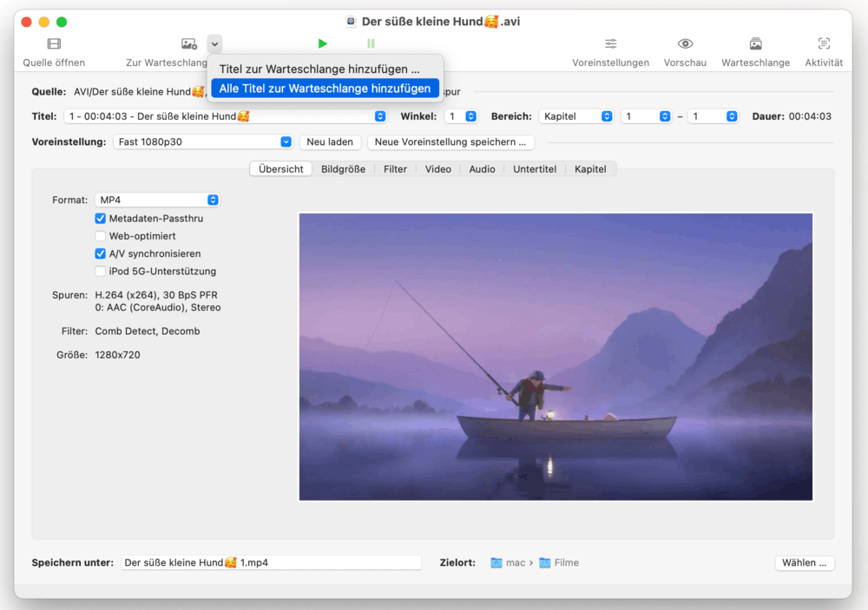Click the Speichern unter filename field
The image size is (868, 610).
[x=271, y=562]
